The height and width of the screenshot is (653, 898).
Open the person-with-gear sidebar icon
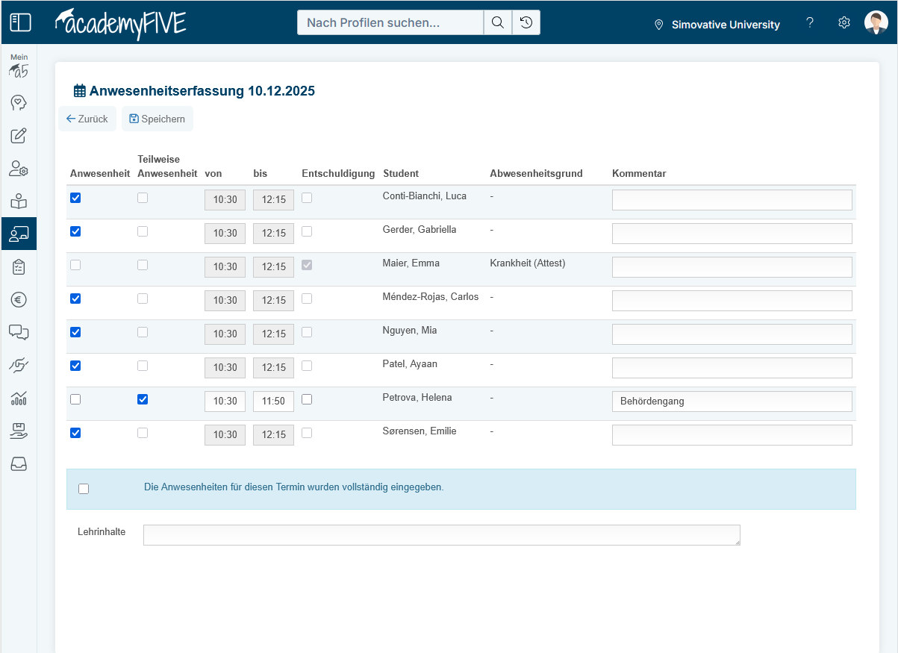(x=19, y=169)
